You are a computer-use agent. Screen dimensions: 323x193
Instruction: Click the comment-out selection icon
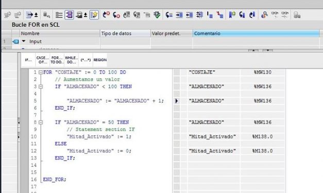(x=210, y=15)
